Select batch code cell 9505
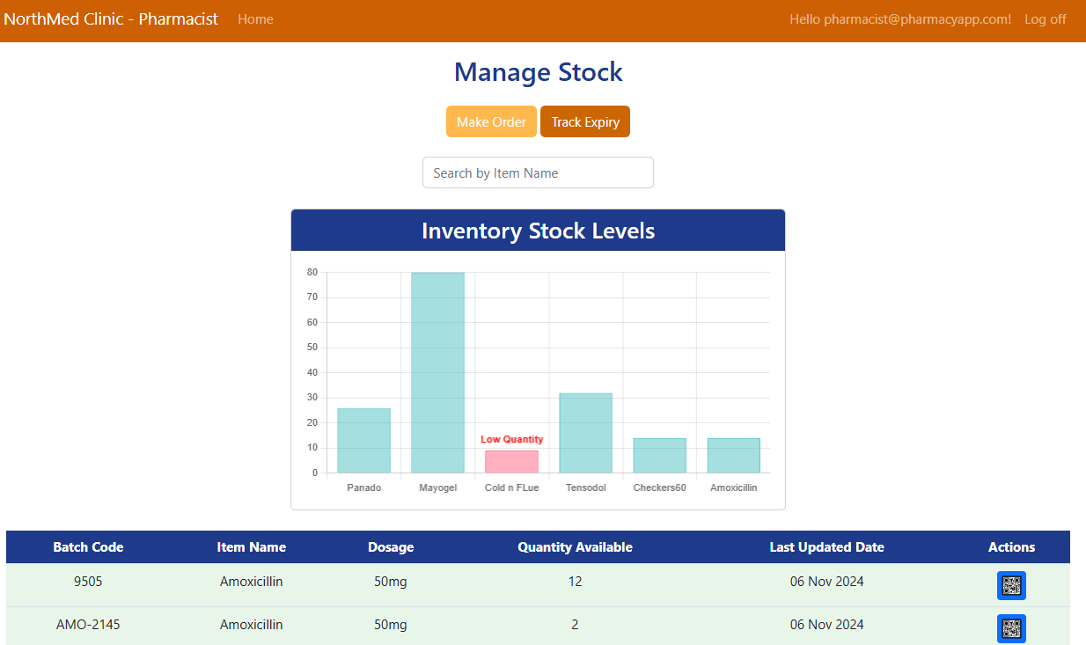This screenshot has height=645, width=1086. coord(88,581)
